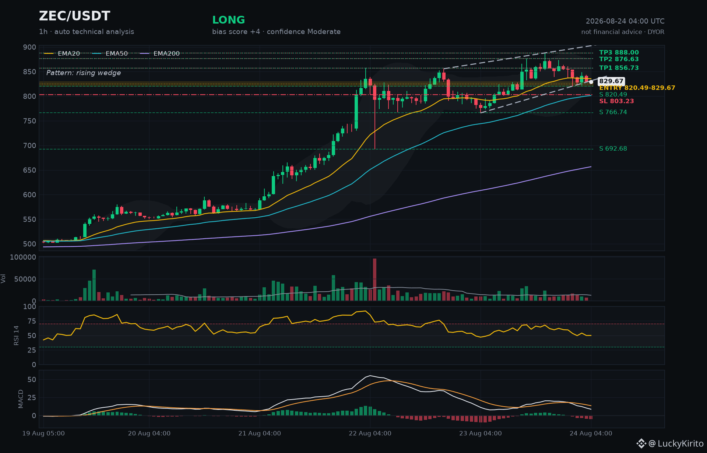Viewport: 707px width, 453px height.
Task: Click the "22 Aug 04:00" time axis label
Action: 370,433
